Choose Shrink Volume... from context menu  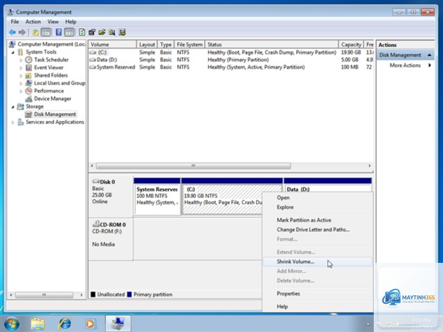[x=317, y=262]
